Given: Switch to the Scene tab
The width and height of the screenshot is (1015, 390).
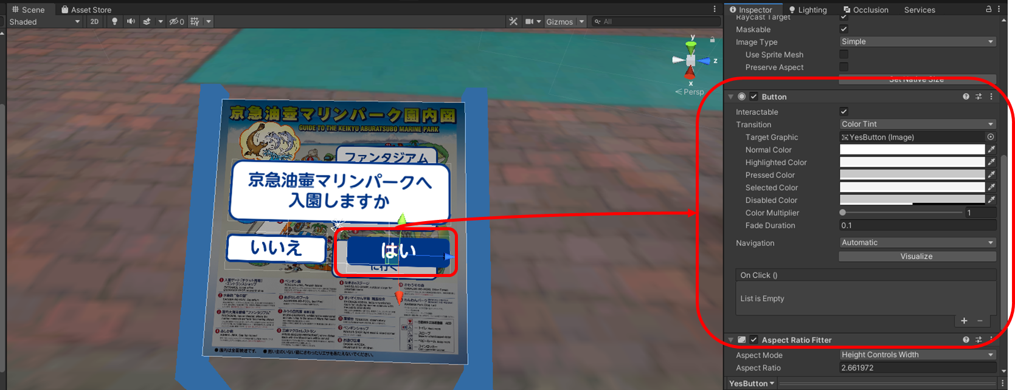Looking at the screenshot, I should (x=28, y=9).
